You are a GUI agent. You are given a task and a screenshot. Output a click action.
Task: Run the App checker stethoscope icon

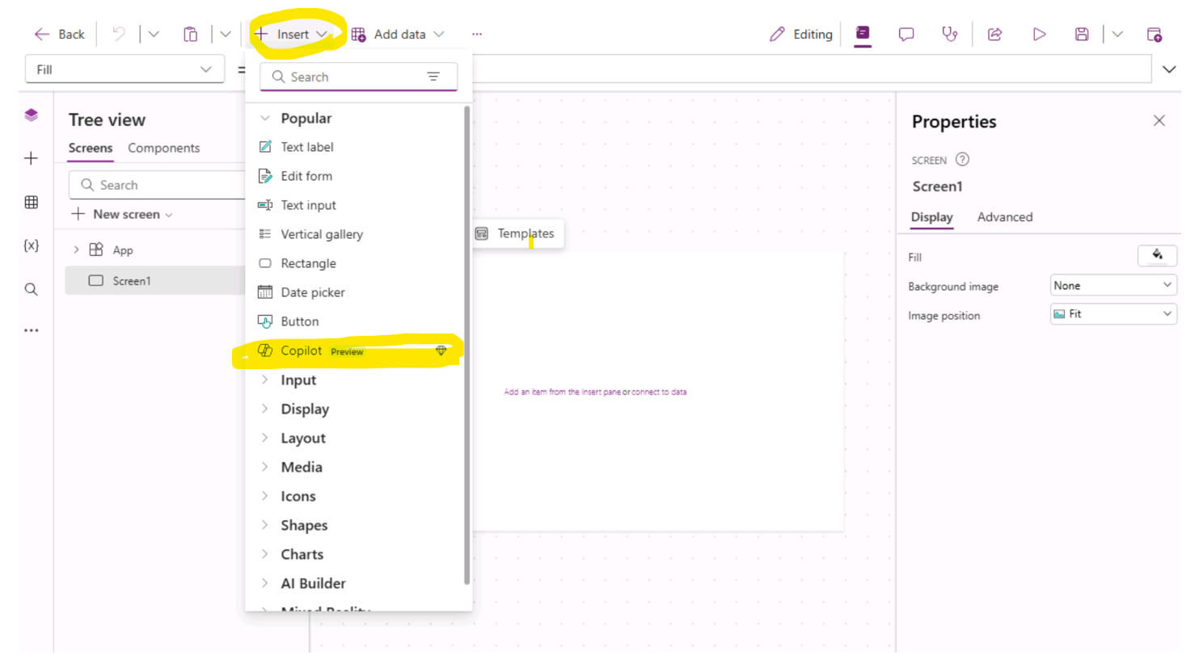[950, 34]
